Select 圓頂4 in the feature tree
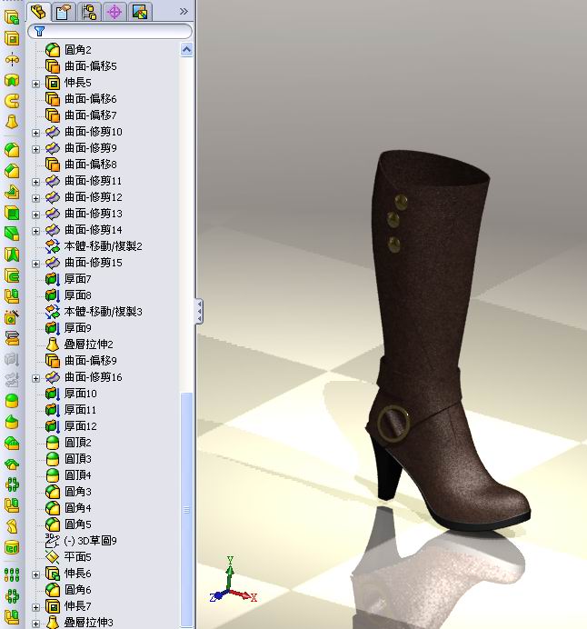 [78, 475]
